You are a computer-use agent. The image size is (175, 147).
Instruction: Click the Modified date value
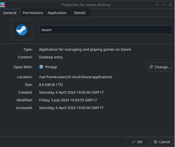[68, 100]
